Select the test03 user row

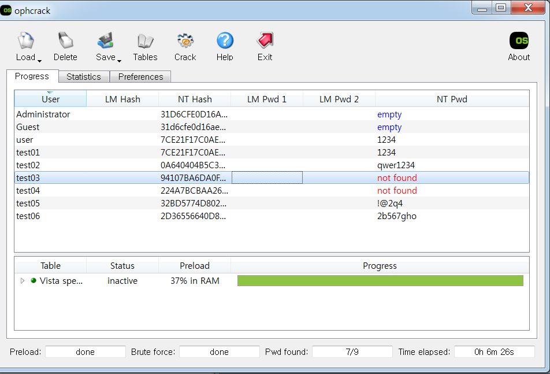272,177
